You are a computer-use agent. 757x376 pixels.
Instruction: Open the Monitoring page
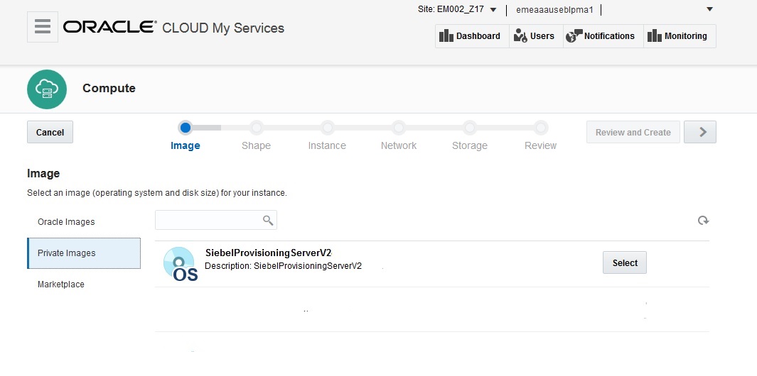coord(679,36)
